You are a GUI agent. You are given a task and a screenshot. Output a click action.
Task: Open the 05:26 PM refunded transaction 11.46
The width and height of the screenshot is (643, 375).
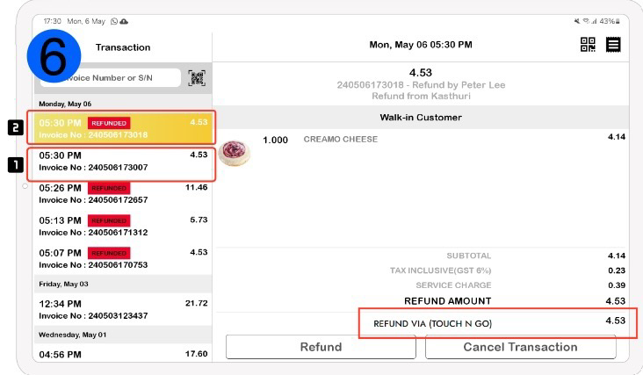tap(122, 193)
